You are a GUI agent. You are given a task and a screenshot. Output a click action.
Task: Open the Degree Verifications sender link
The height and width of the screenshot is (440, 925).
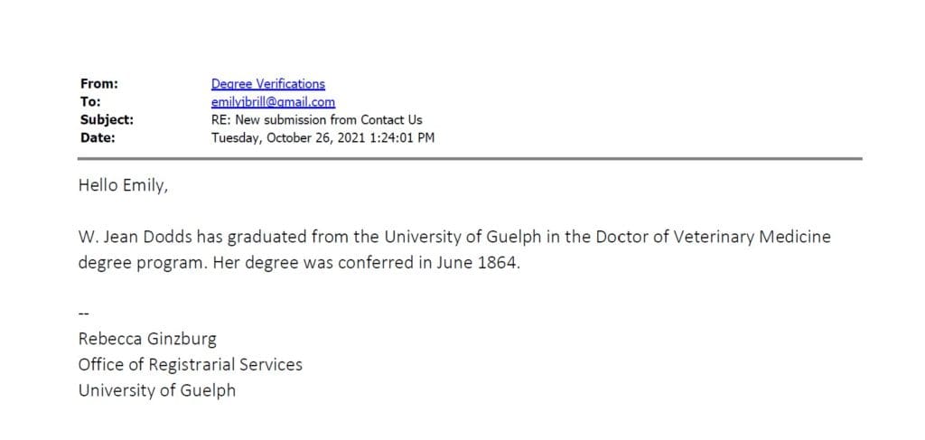point(267,84)
